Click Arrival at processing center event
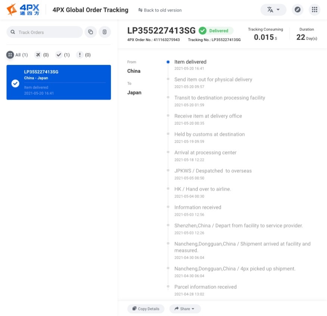Screen dimensions: 327x316 (x=205, y=152)
